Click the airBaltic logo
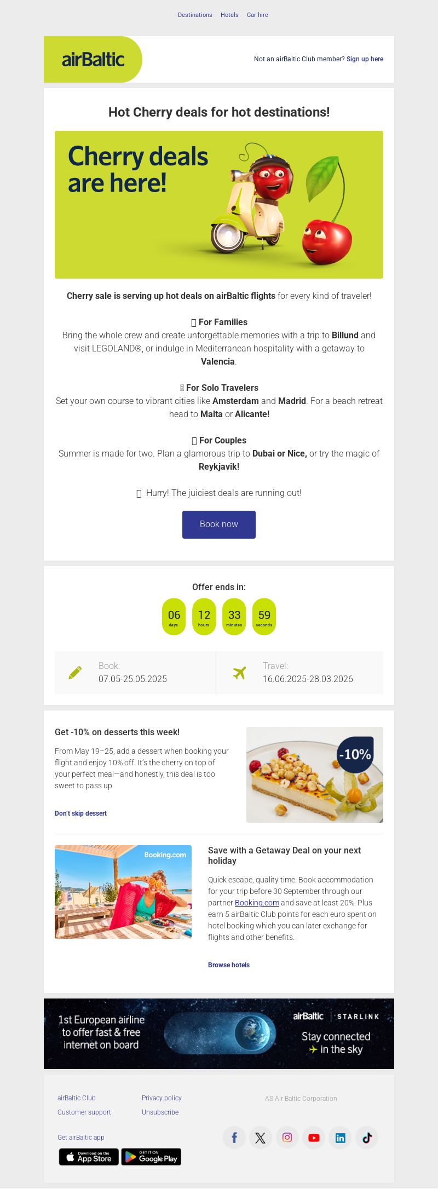 pyautogui.click(x=93, y=59)
